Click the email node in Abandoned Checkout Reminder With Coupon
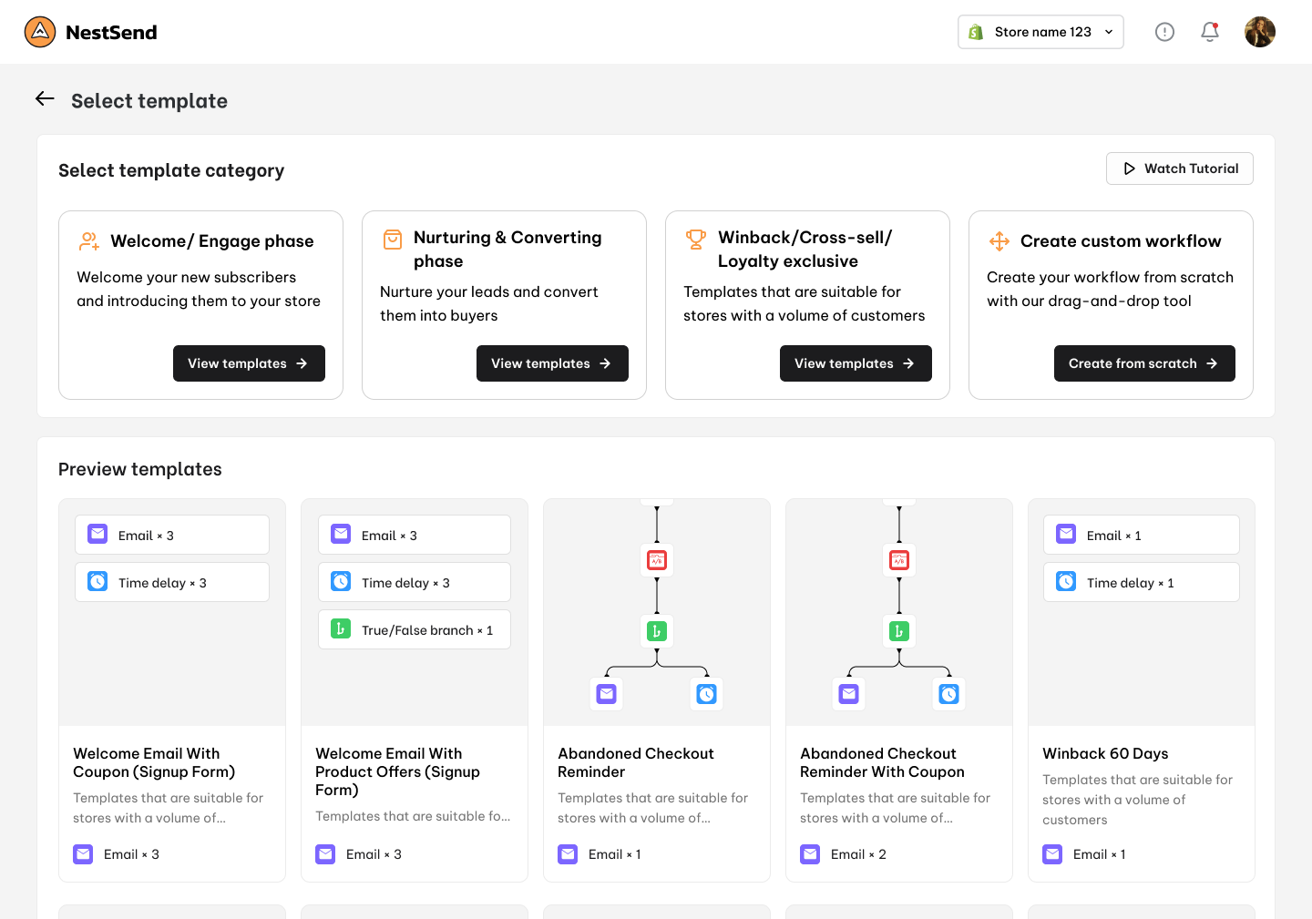 849,694
